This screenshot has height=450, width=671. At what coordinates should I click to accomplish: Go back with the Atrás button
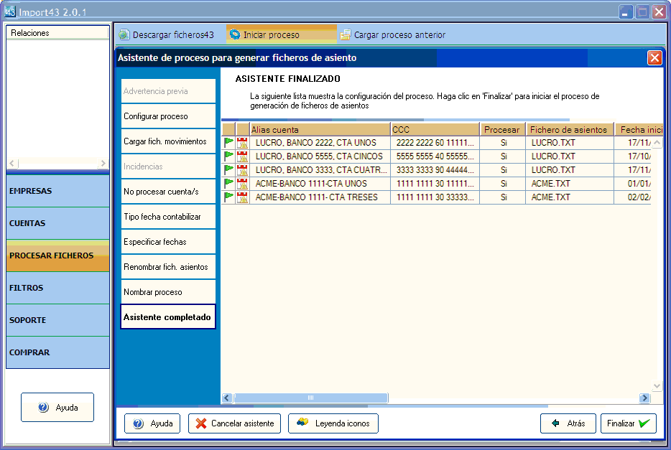(568, 423)
